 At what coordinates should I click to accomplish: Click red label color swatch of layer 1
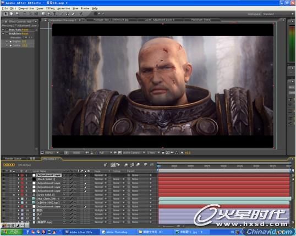tap(22, 175)
